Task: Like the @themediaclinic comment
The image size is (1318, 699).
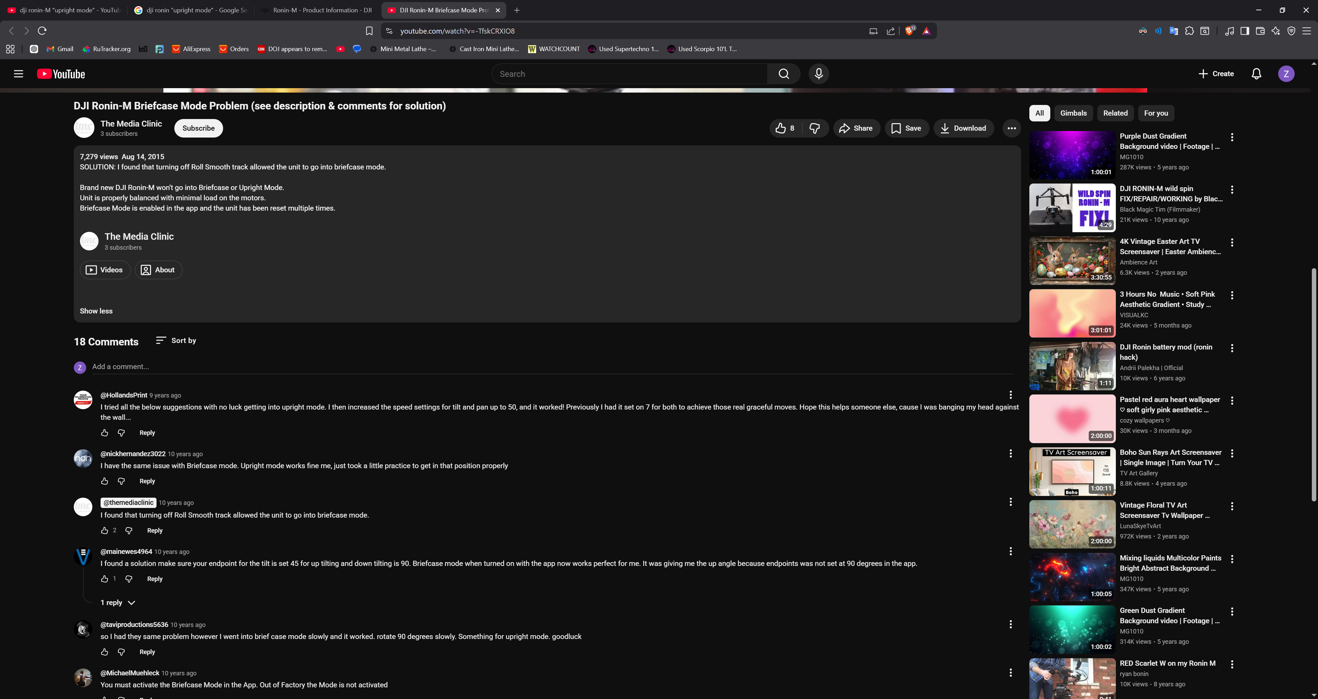Action: (104, 530)
